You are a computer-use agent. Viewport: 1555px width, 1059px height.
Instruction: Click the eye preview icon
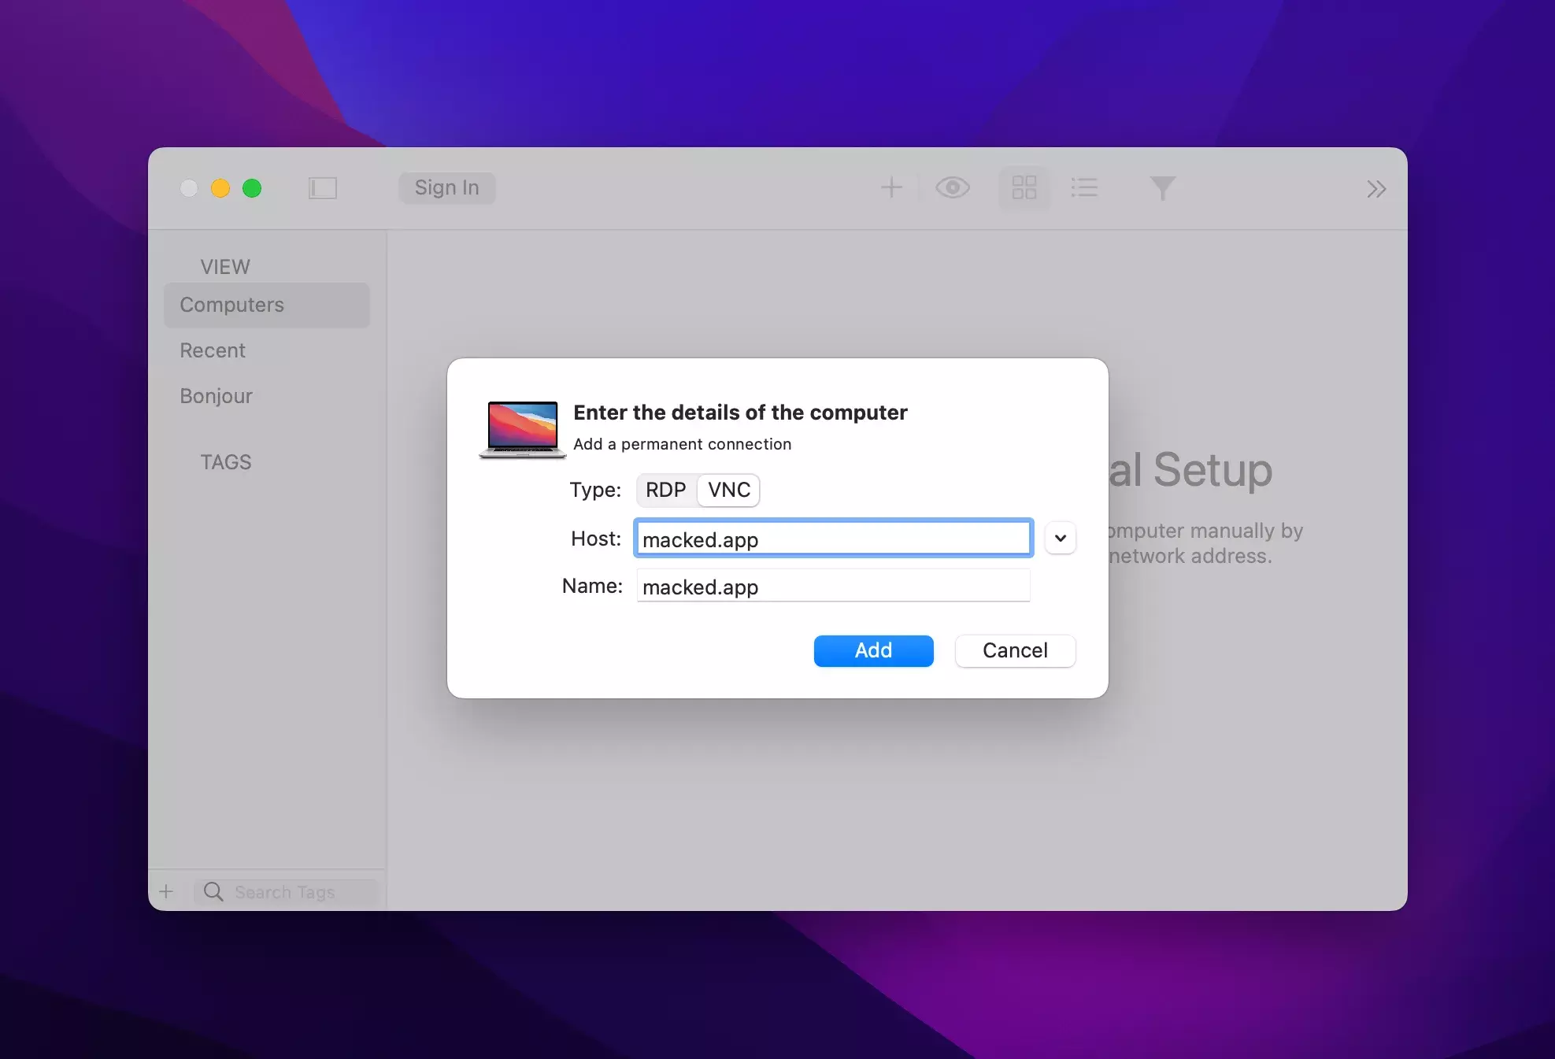coord(952,187)
